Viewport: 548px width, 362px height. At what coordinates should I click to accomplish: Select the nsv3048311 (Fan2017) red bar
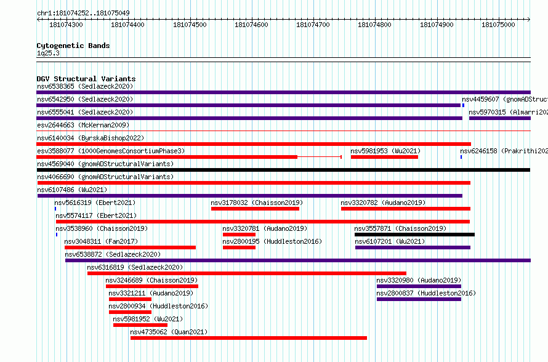tap(130, 247)
